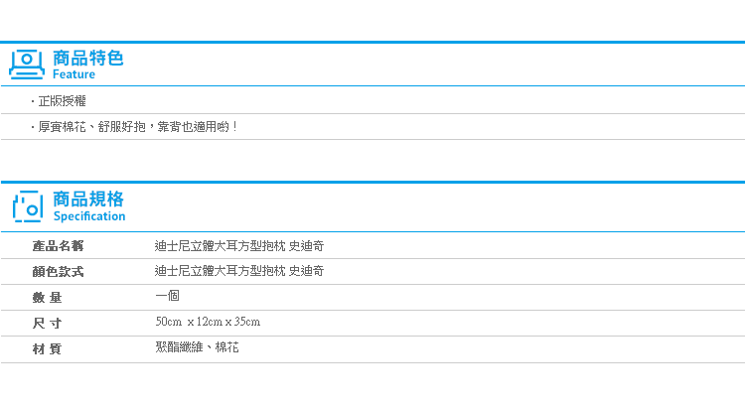745x406 pixels.
Task: Click the 顏色款式 row label
Action: (x=58, y=272)
